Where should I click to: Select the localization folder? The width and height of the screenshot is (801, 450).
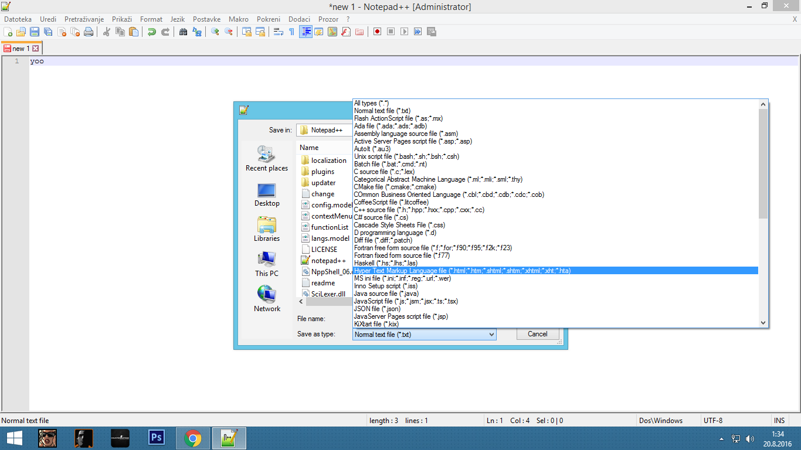tap(324, 161)
